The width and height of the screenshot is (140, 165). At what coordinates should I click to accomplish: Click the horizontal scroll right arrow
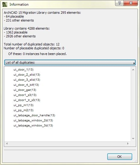click(x=128, y=143)
